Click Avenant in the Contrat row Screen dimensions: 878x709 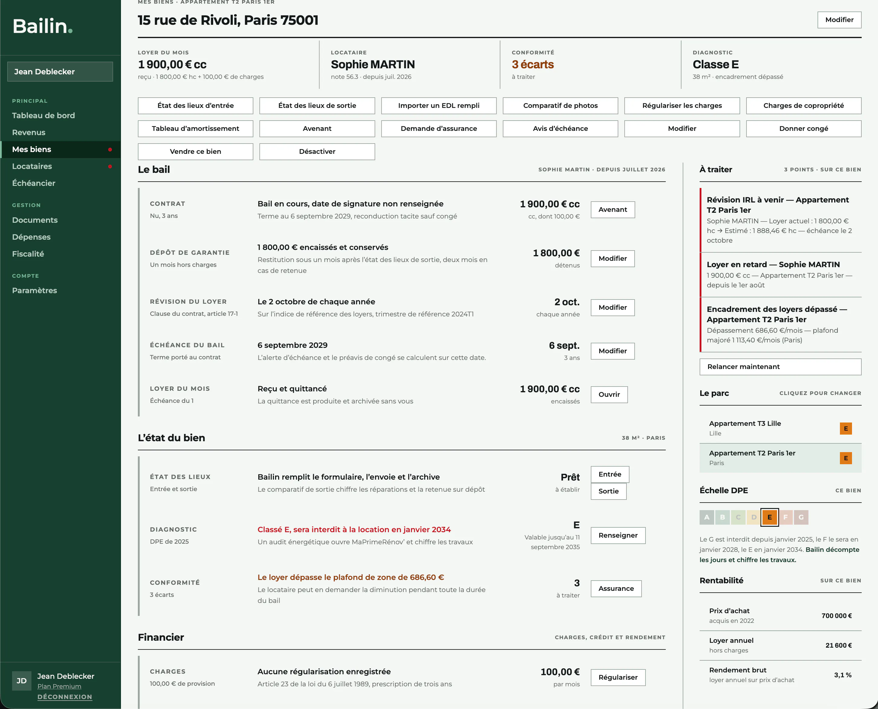click(613, 209)
